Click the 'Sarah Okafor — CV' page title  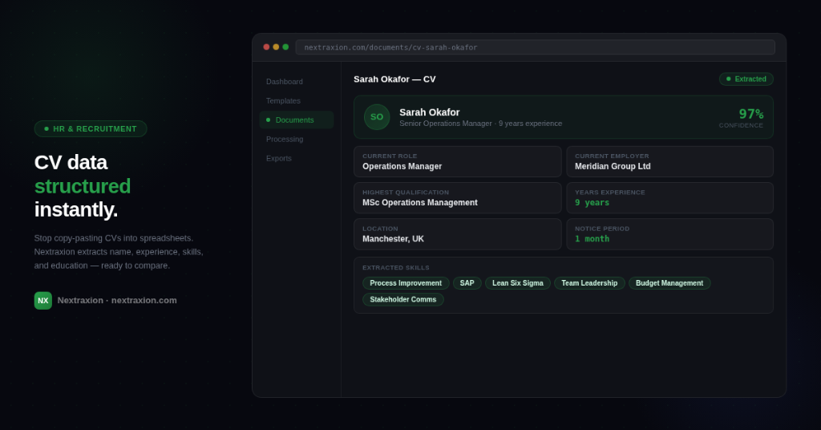coord(394,79)
